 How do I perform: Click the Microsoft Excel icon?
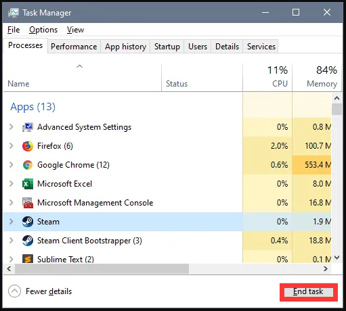pos(28,184)
